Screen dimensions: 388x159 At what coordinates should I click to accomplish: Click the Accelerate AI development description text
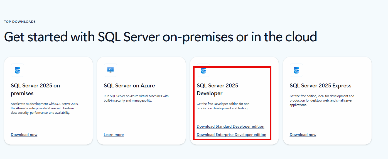[45, 108]
